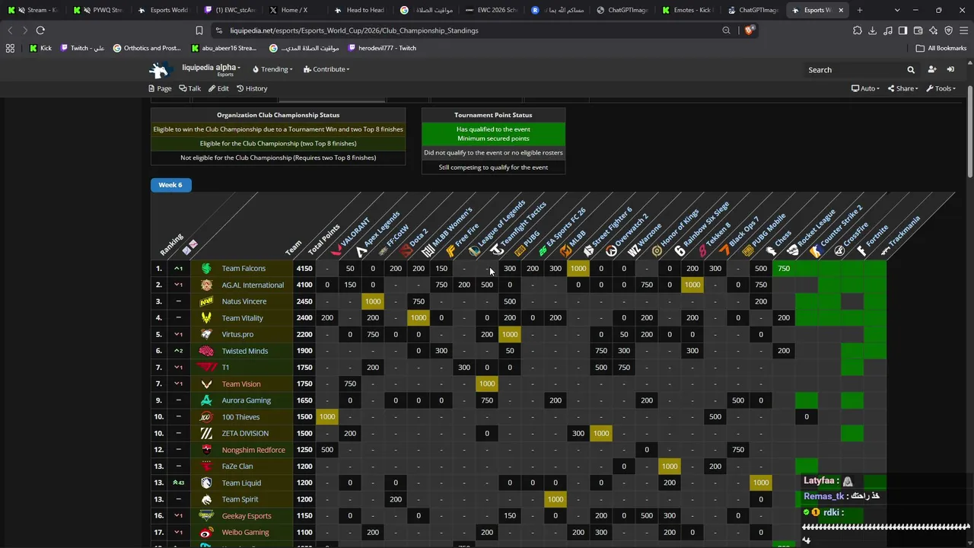Click the log in icon
This screenshot has width=974, height=548.
[x=950, y=69]
